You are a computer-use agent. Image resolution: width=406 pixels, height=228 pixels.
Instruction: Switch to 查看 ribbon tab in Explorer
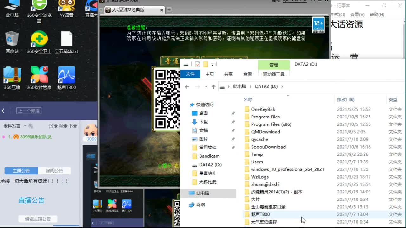point(248,74)
